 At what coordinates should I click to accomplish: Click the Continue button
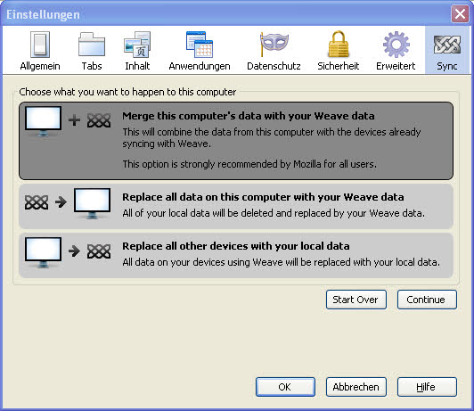tap(427, 300)
